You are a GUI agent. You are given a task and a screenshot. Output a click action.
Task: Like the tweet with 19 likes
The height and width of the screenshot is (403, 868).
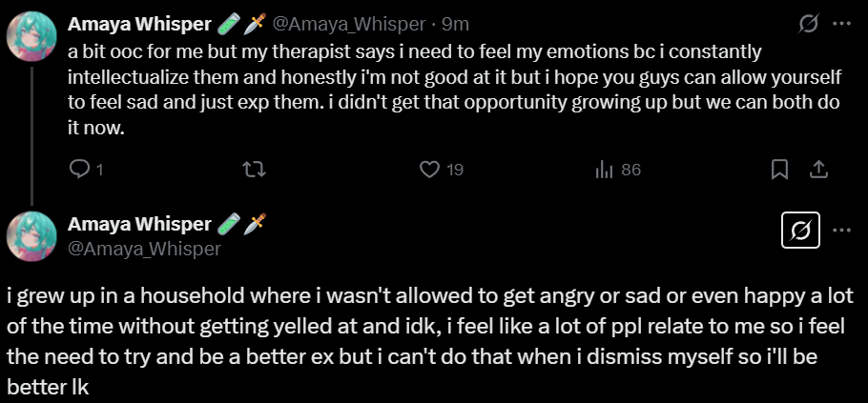coord(430,171)
